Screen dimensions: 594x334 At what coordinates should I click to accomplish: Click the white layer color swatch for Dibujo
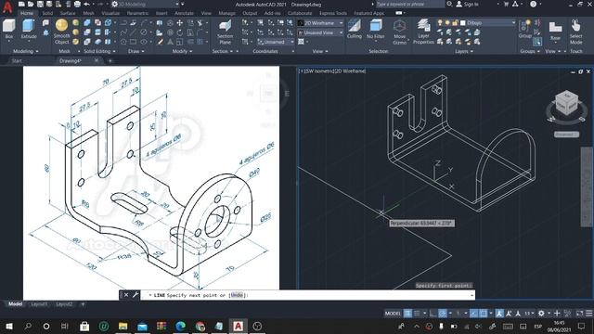click(x=462, y=23)
